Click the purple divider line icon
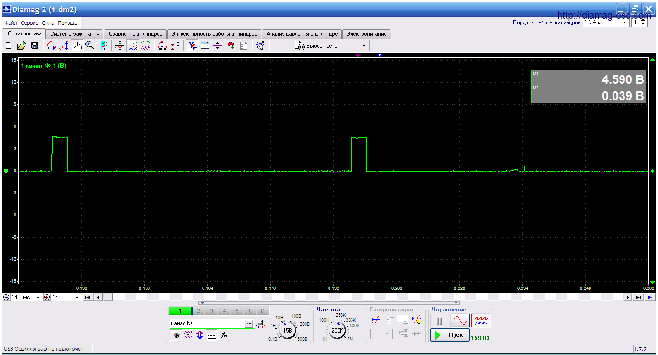This screenshot has width=658, height=355. [x=218, y=46]
